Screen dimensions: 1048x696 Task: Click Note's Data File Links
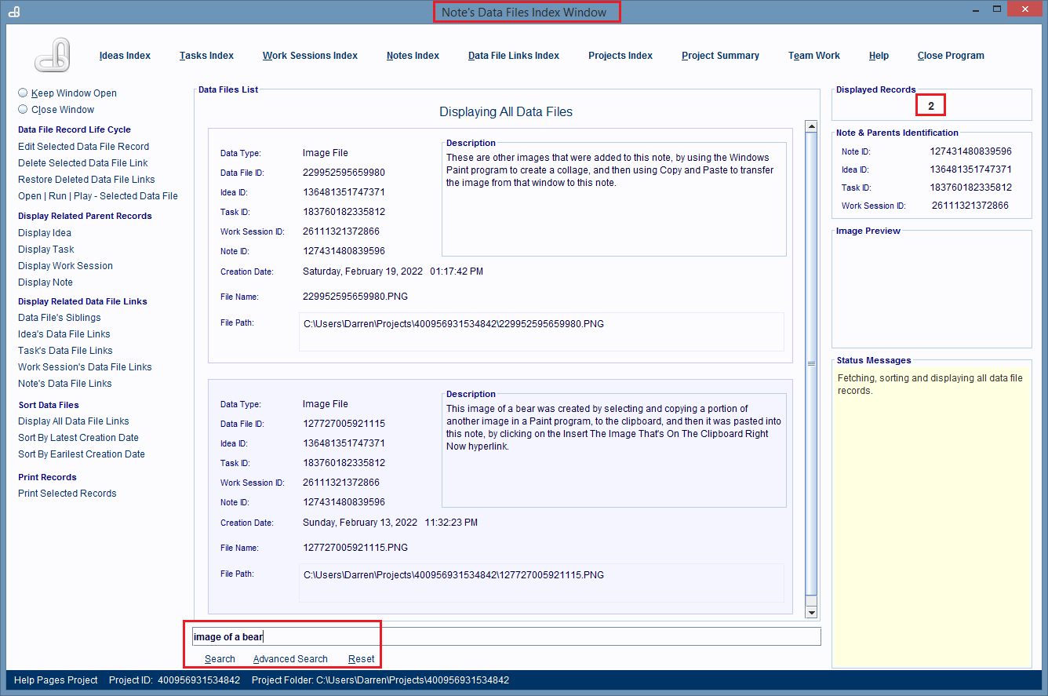65,384
